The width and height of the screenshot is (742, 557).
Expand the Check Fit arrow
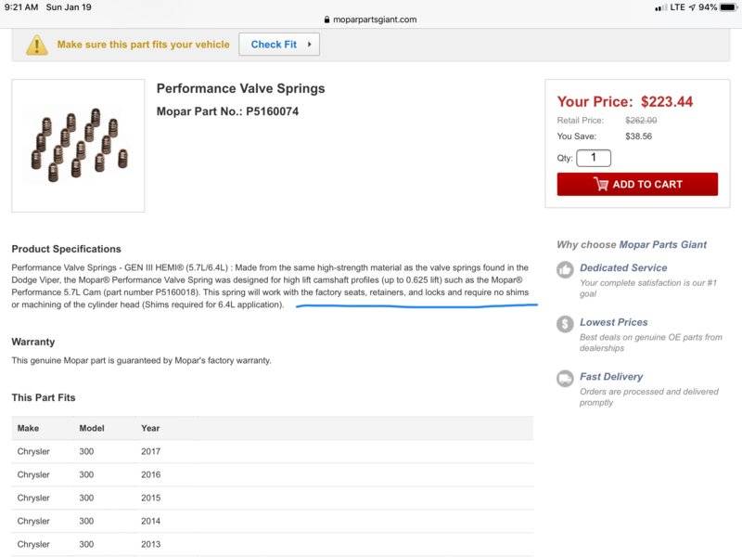(309, 44)
